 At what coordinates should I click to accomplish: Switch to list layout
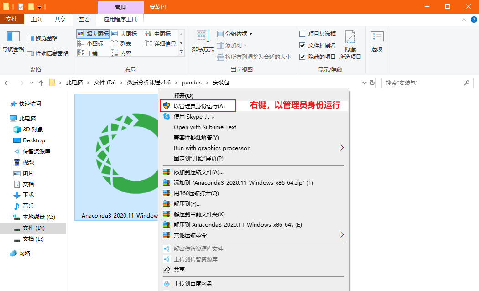(121, 43)
